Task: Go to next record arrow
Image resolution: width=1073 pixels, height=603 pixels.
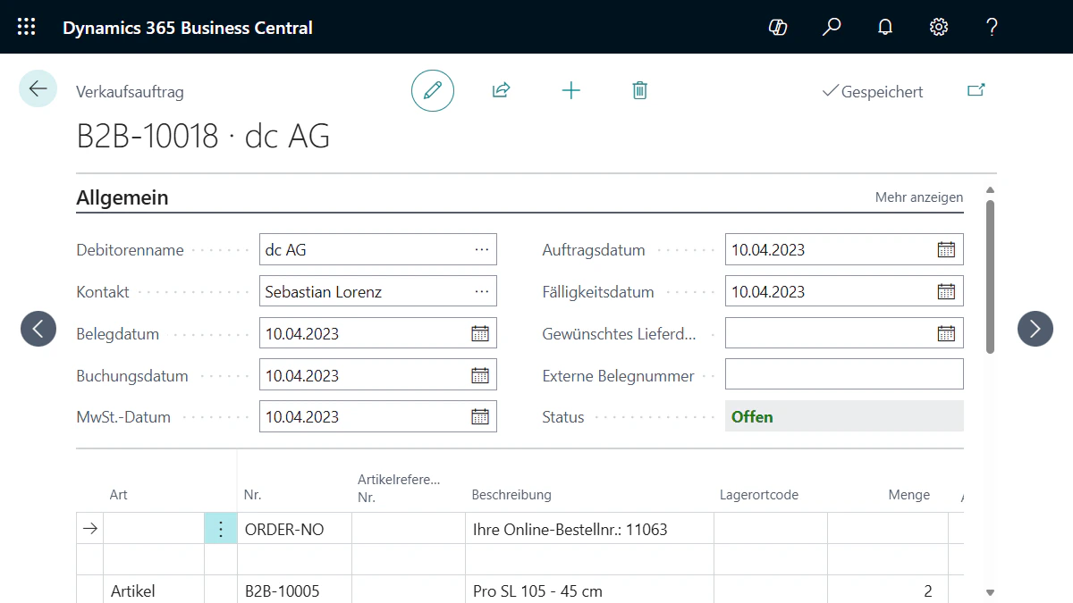Action: [x=1035, y=329]
